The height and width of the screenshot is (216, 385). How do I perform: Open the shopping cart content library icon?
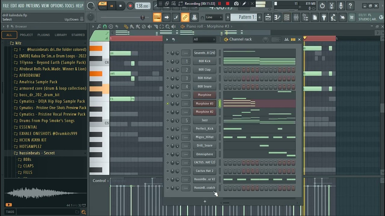[351, 17]
